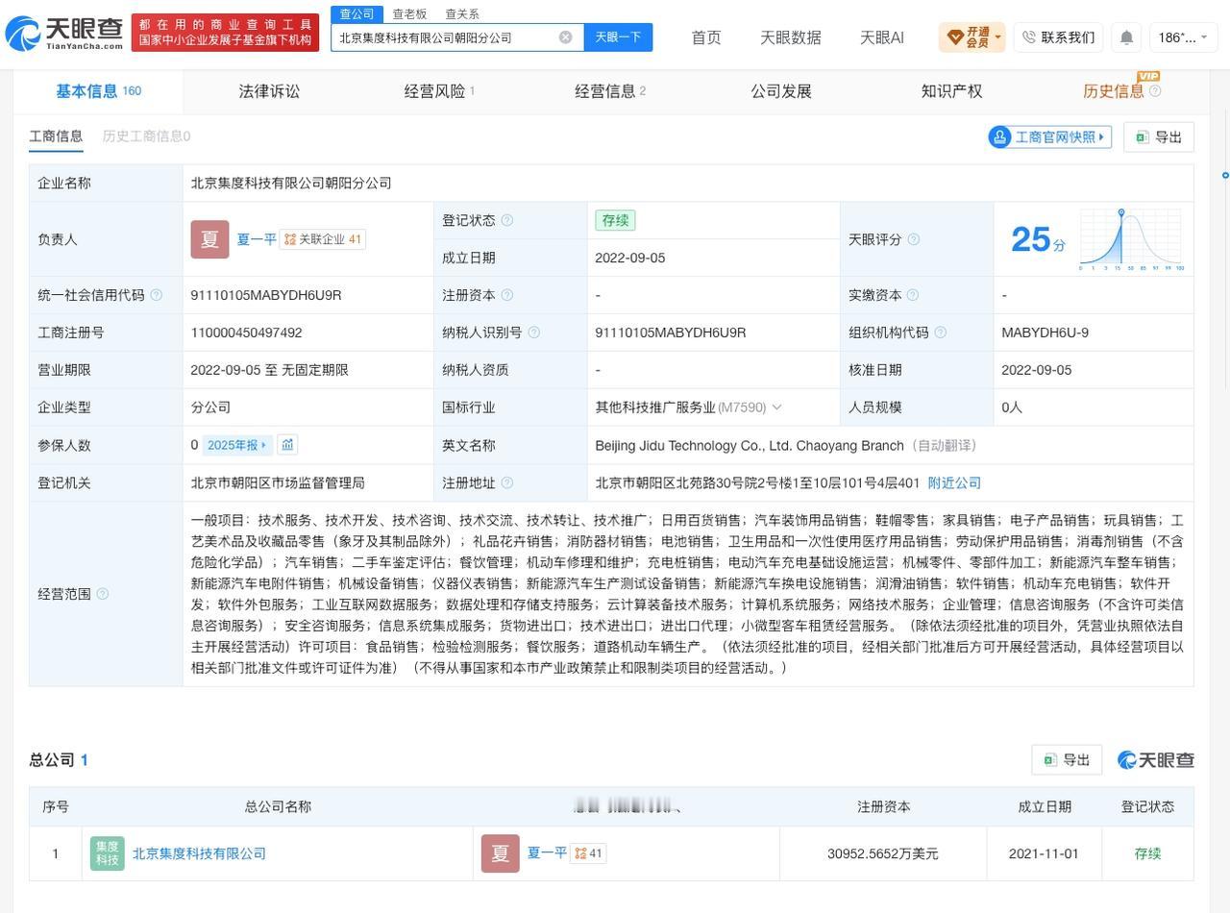Open the notification bell

pyautogui.click(x=1126, y=37)
